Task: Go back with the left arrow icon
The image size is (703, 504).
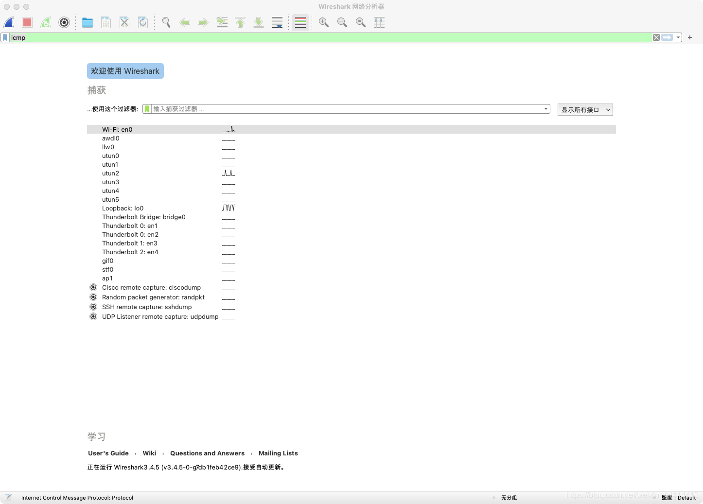Action: coord(185,22)
